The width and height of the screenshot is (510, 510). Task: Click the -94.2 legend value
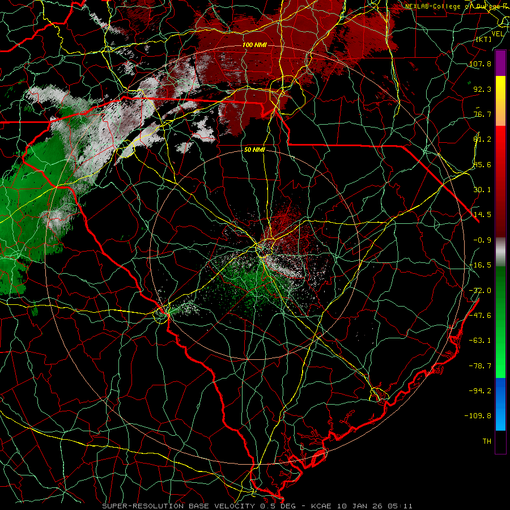(480, 390)
